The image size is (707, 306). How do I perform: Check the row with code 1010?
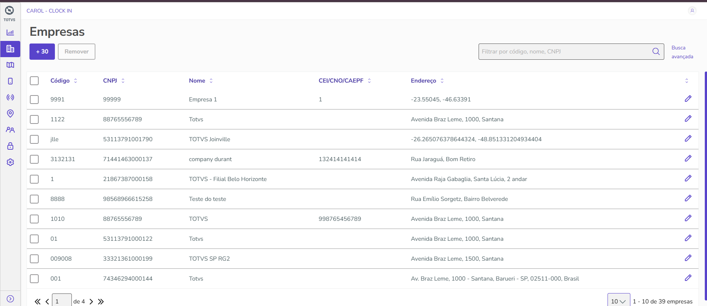point(34,219)
